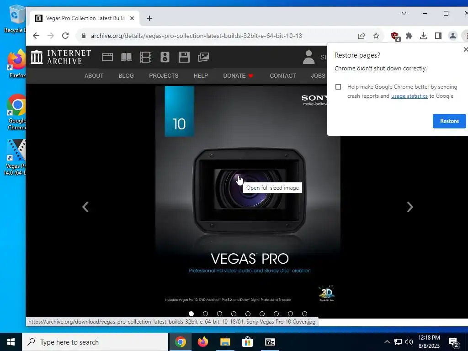Share this page via address bar icon
This screenshot has height=351, width=468.
coord(362,36)
